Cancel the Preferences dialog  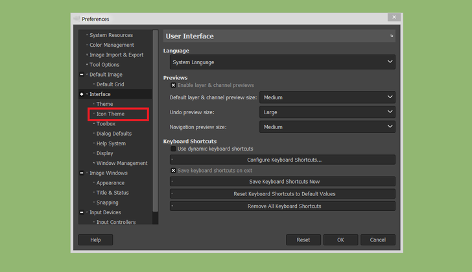click(378, 240)
